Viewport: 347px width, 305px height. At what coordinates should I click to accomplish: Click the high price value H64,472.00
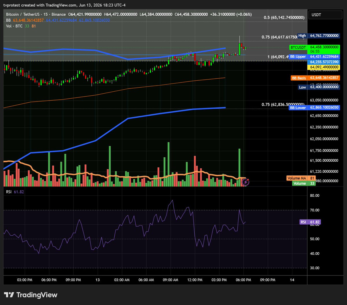click(x=121, y=14)
